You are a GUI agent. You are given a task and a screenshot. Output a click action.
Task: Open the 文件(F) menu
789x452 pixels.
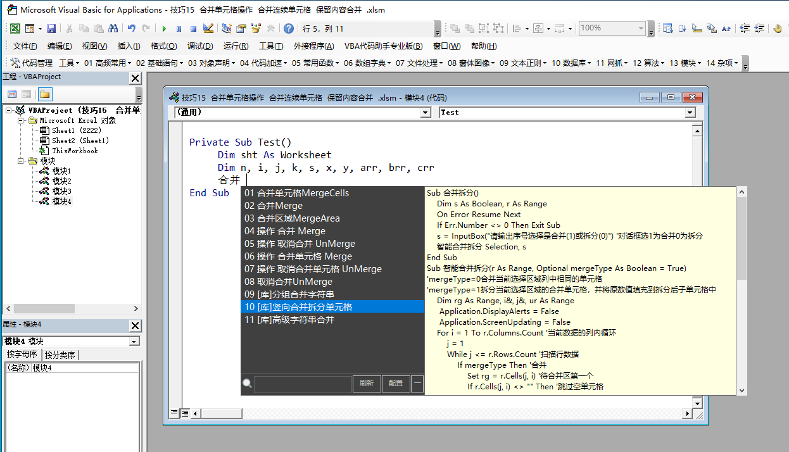[25, 46]
